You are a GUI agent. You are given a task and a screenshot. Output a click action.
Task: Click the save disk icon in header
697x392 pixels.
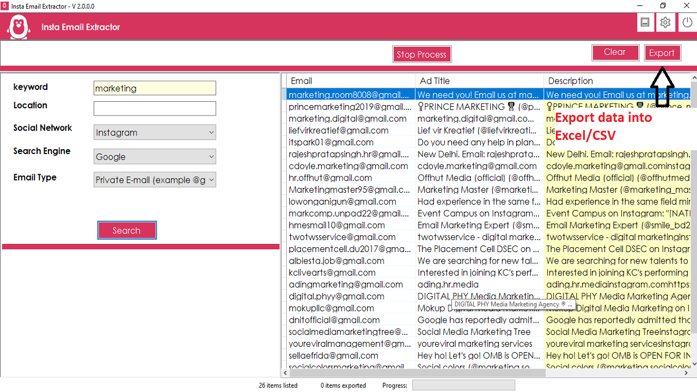point(645,22)
